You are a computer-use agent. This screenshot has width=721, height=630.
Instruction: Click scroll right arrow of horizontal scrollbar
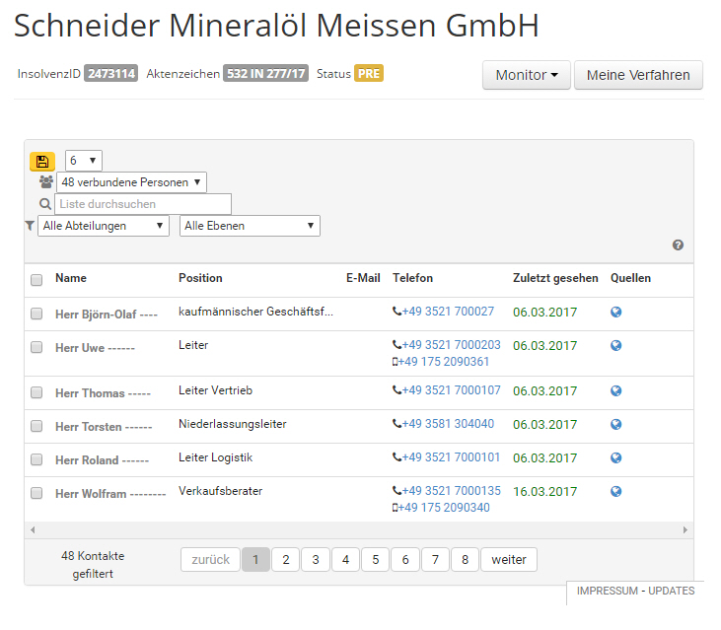coord(685,529)
